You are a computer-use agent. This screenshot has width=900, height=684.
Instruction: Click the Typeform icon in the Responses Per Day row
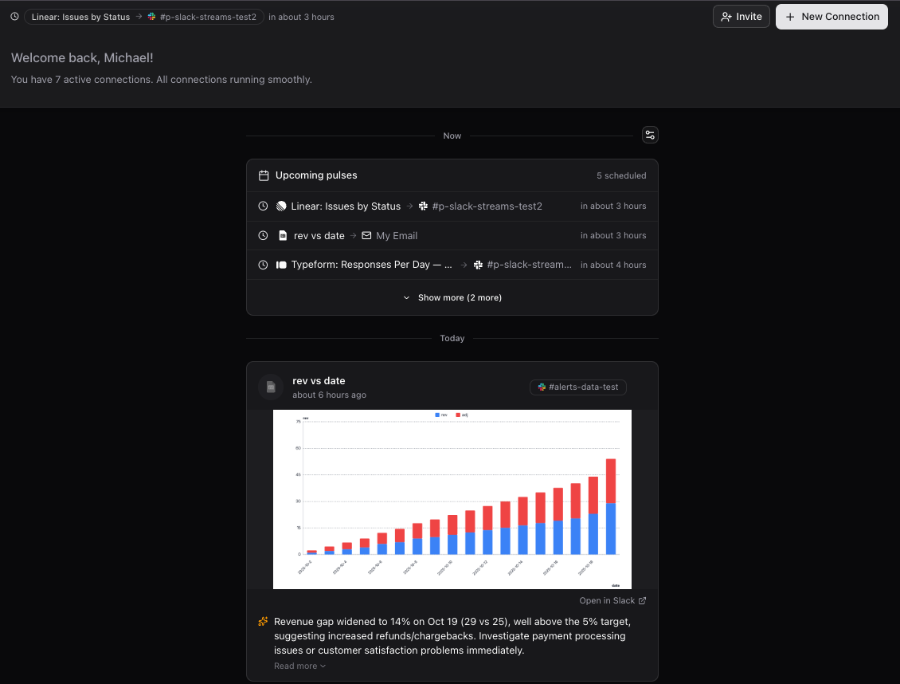click(x=280, y=264)
